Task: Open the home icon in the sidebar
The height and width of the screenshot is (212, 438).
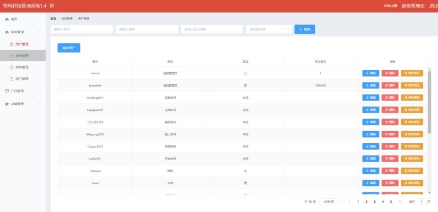Action: tap(7, 19)
